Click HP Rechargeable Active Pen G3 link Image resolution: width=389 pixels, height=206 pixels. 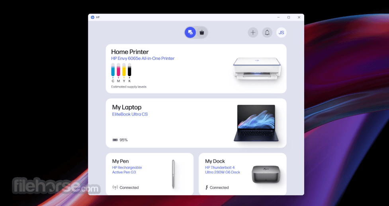[x=127, y=170]
